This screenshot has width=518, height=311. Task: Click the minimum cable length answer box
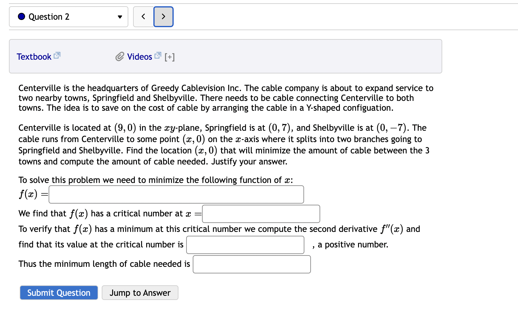point(252,264)
